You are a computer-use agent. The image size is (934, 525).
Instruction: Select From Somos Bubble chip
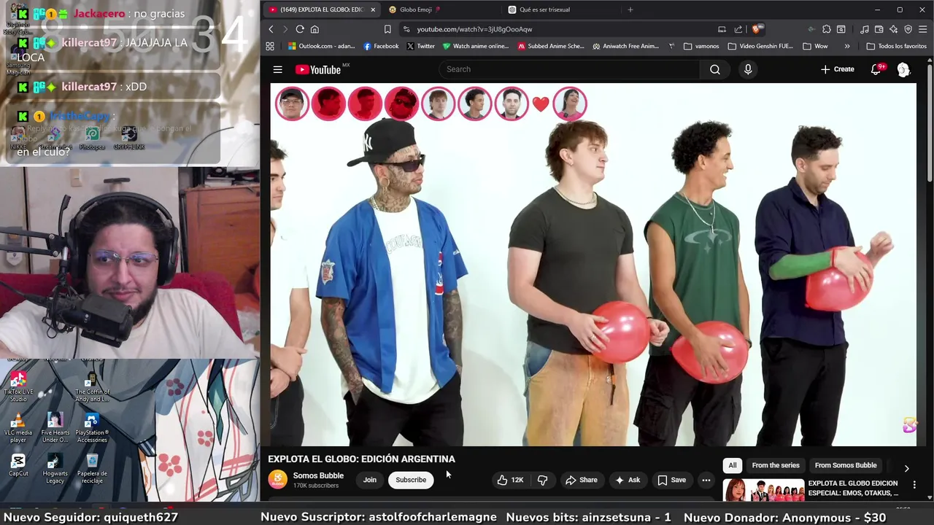pos(846,465)
